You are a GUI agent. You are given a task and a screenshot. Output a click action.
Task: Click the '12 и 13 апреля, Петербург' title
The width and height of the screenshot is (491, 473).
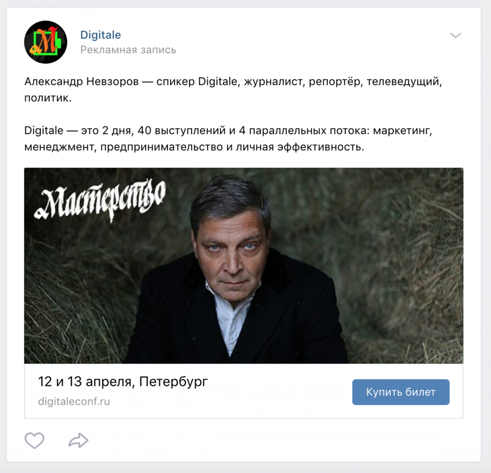tap(123, 381)
